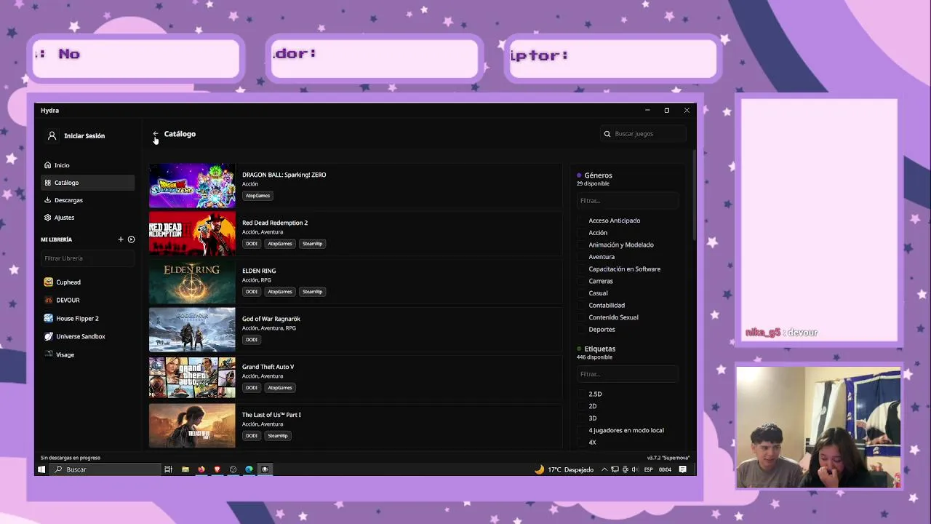The width and height of the screenshot is (931, 524).
Task: Check the Deportes genre
Action: tap(582, 330)
